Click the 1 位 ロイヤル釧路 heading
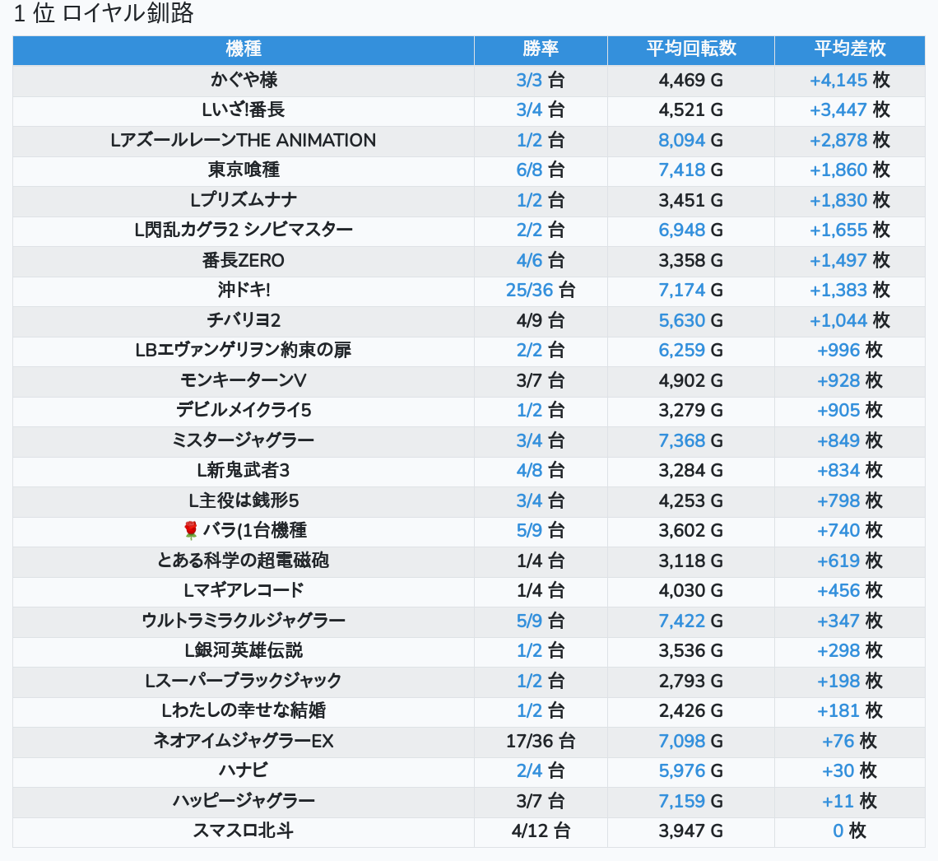This screenshot has height=861, width=938. point(104,14)
